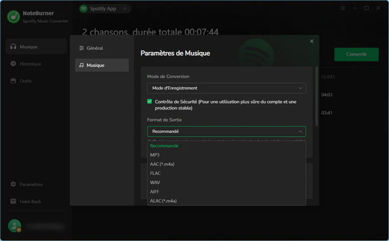Go to Musique in the sidebar

coord(36,46)
